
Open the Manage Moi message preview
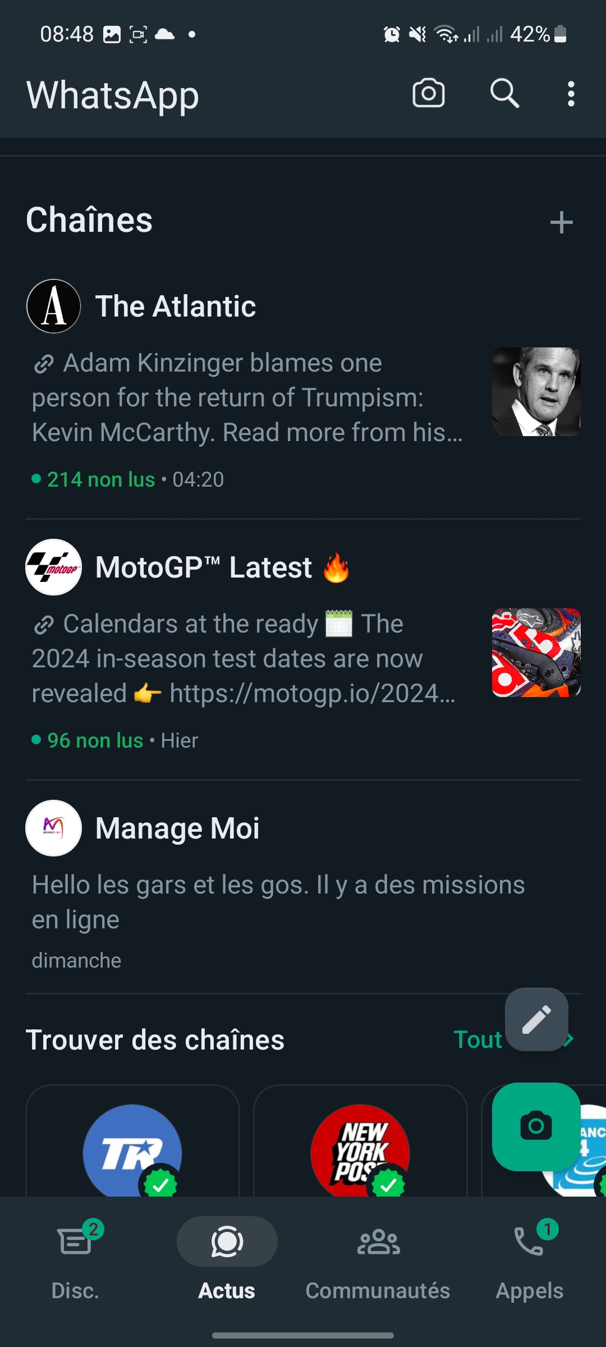pyautogui.click(x=278, y=902)
